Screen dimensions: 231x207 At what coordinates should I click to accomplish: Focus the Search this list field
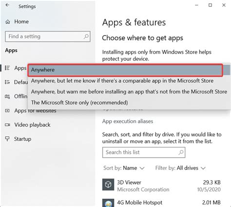click(x=144, y=152)
